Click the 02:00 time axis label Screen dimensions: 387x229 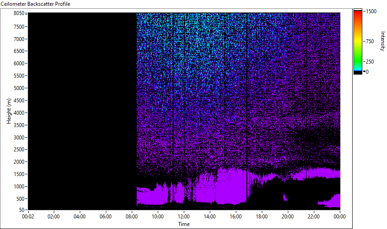tap(54, 217)
